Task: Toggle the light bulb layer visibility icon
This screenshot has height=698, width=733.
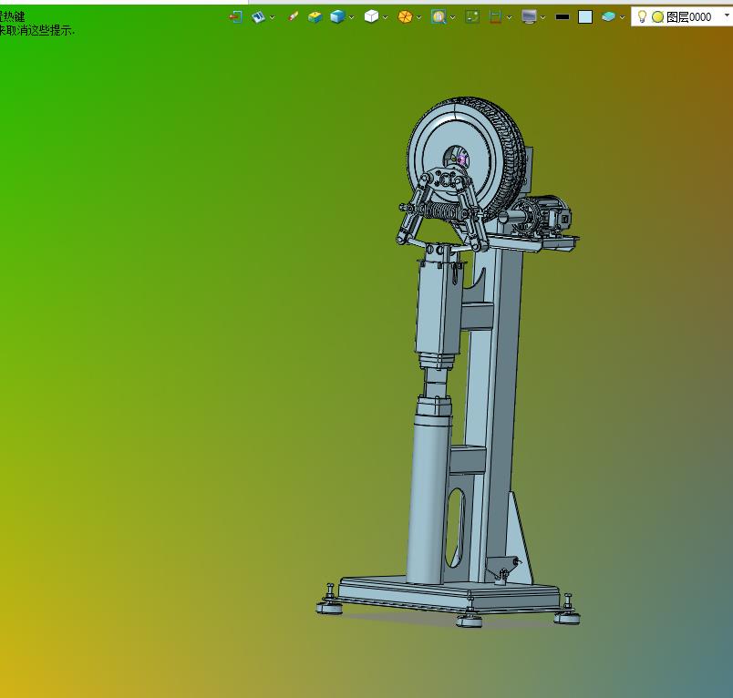Action: (643, 16)
